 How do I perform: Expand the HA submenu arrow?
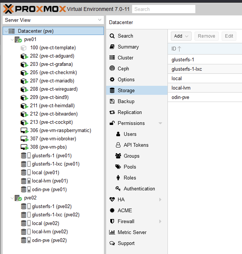point(160,199)
